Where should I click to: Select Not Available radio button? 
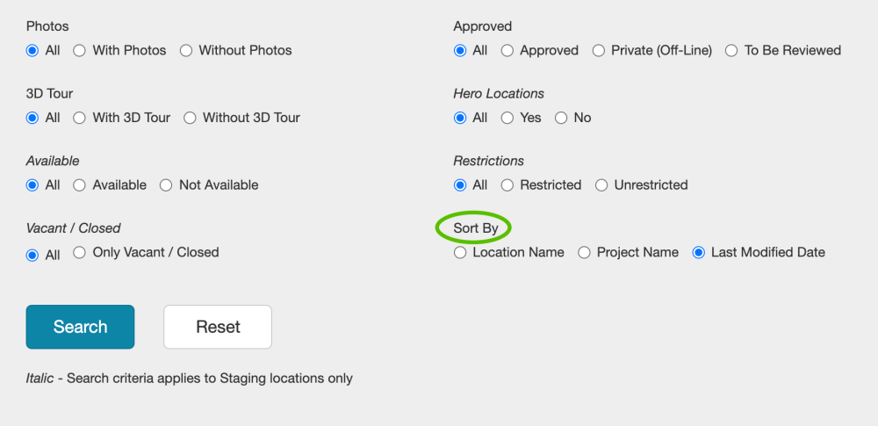point(166,185)
